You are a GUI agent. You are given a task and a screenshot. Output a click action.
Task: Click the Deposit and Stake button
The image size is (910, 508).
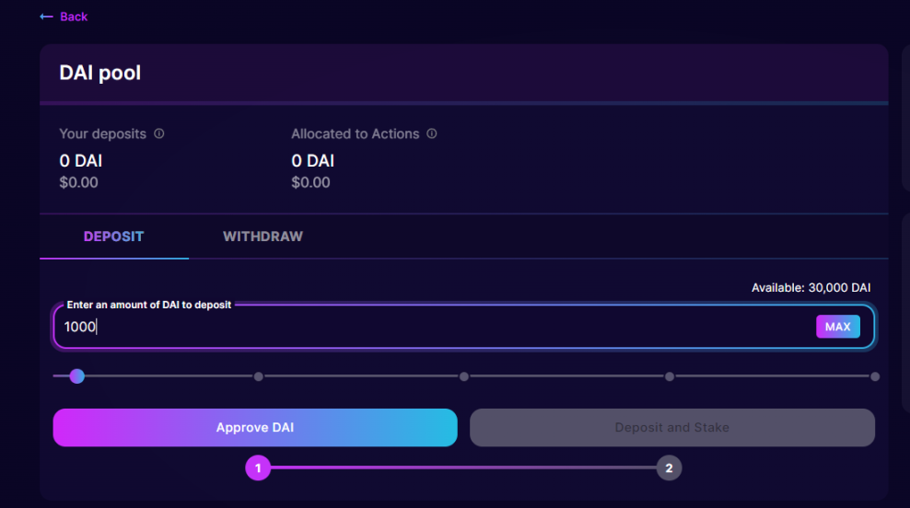(x=672, y=428)
